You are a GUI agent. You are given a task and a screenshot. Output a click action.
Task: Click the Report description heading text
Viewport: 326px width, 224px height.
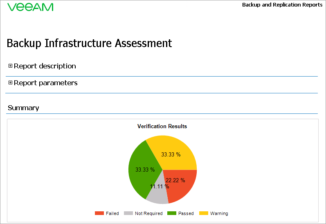pos(45,66)
